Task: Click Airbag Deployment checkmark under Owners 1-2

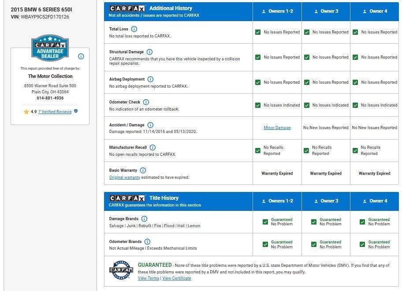Action: click(x=258, y=82)
